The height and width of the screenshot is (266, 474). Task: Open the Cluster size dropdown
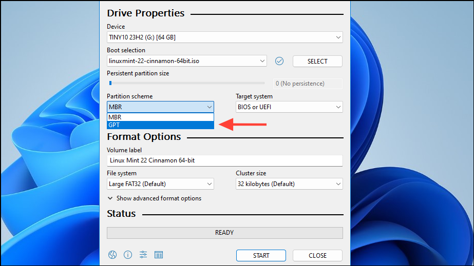click(289, 184)
